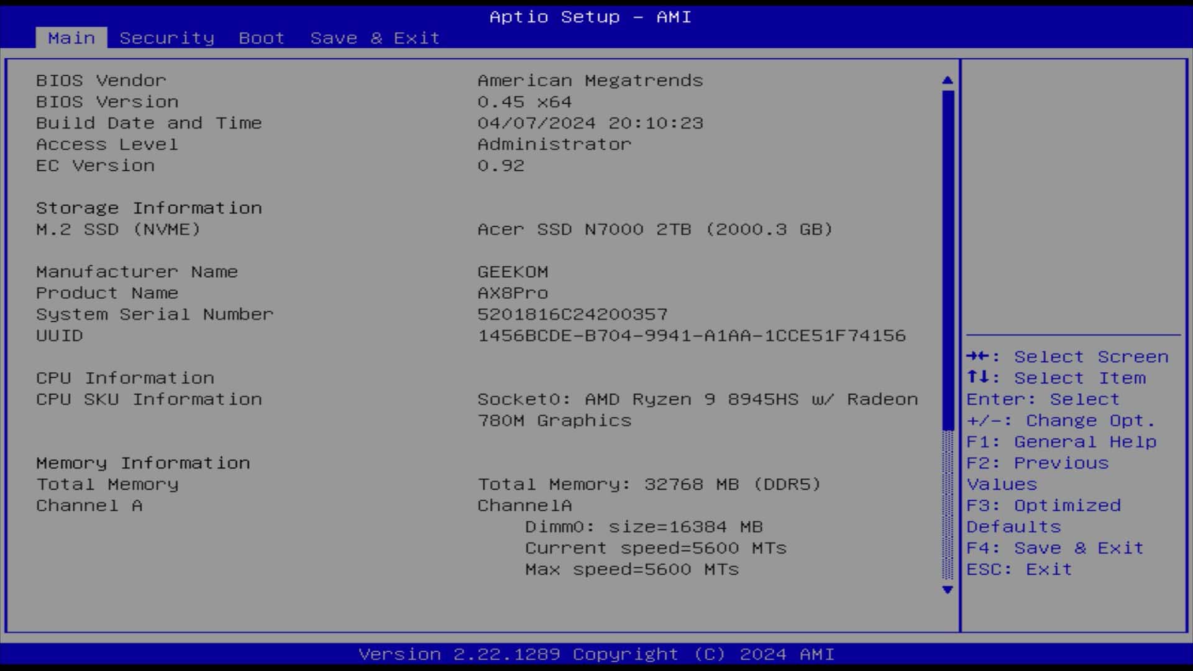Viewport: 1193px width, 671px height.
Task: Click the ESC: Exit hint
Action: (x=1019, y=569)
